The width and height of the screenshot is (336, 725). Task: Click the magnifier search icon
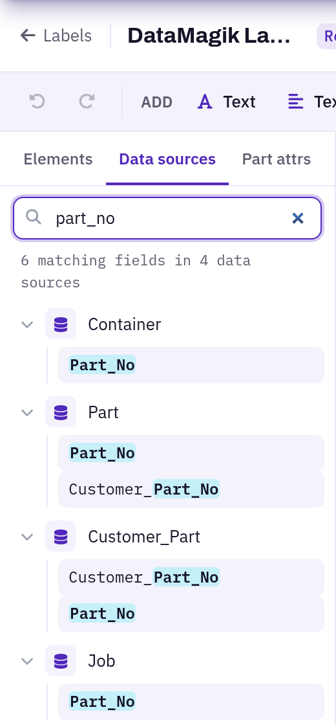[x=34, y=216]
